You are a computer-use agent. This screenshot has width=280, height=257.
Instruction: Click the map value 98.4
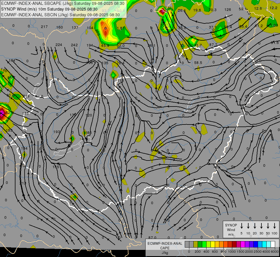(x=228, y=27)
